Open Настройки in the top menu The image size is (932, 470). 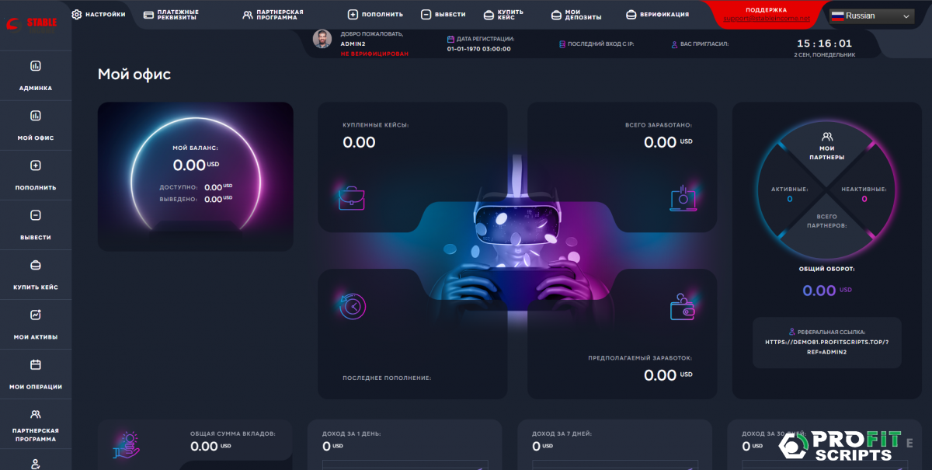tap(99, 14)
